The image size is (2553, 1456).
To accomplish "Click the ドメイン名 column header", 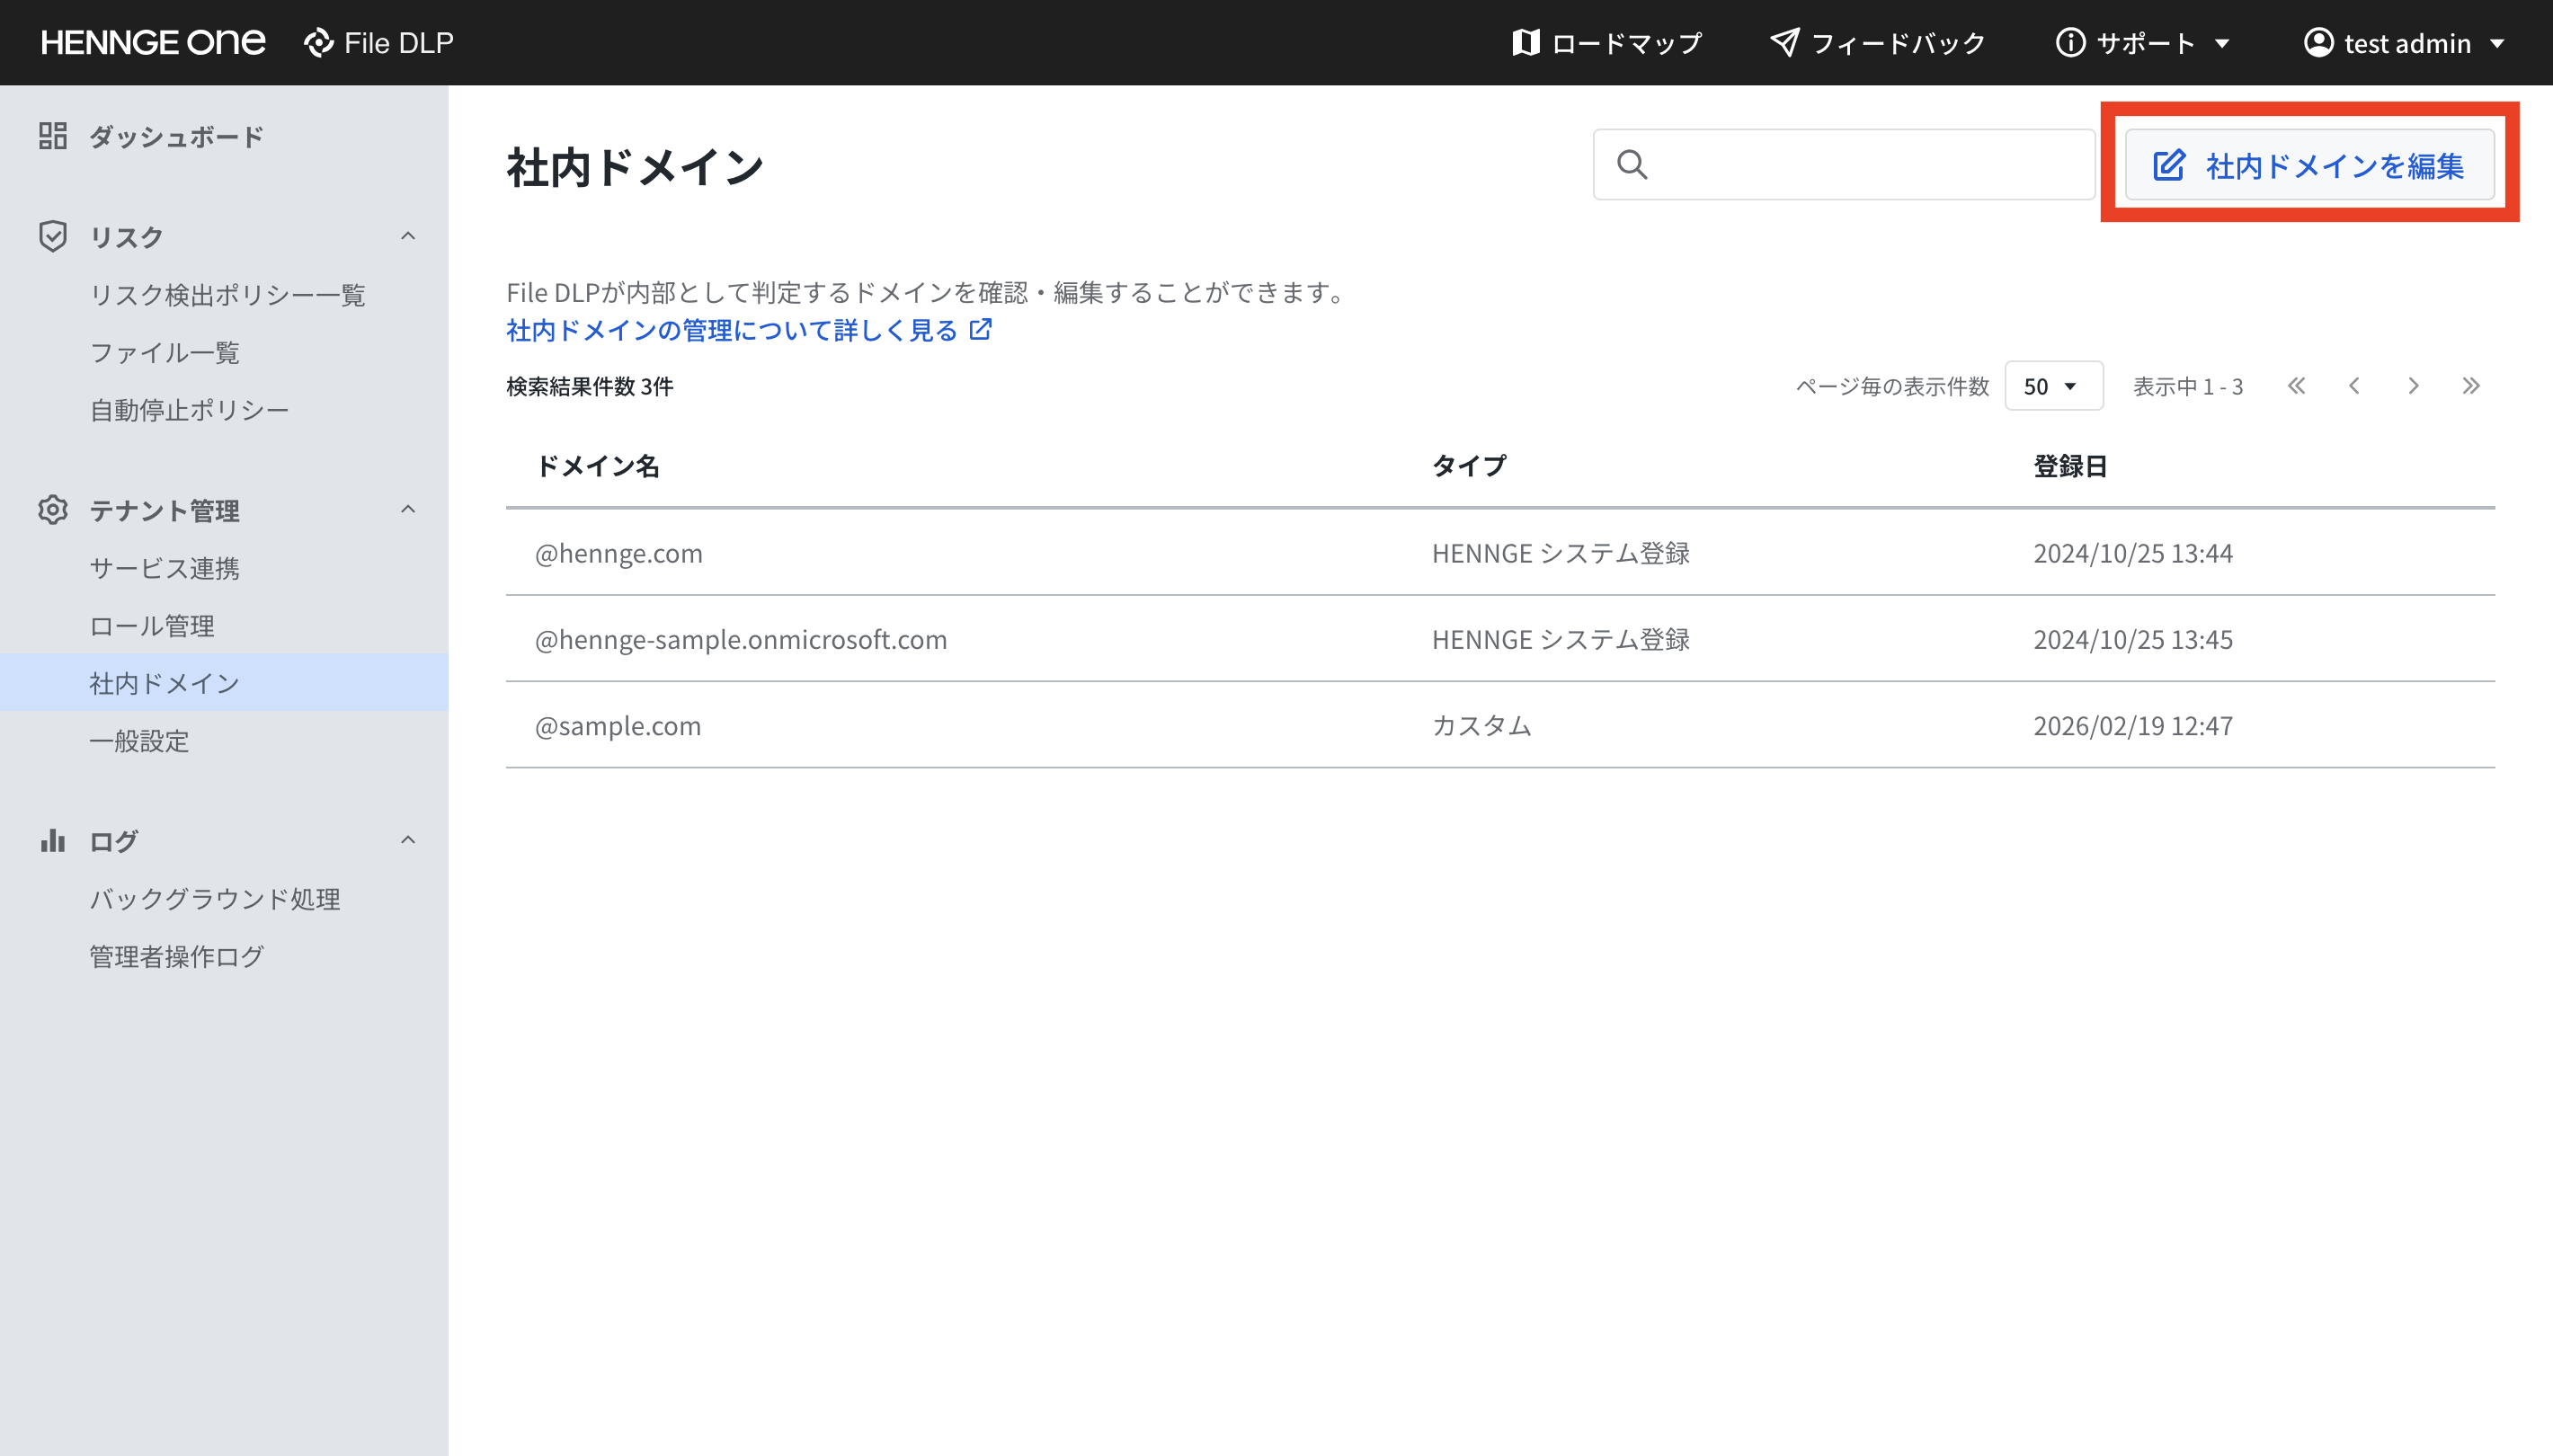I will click(597, 466).
